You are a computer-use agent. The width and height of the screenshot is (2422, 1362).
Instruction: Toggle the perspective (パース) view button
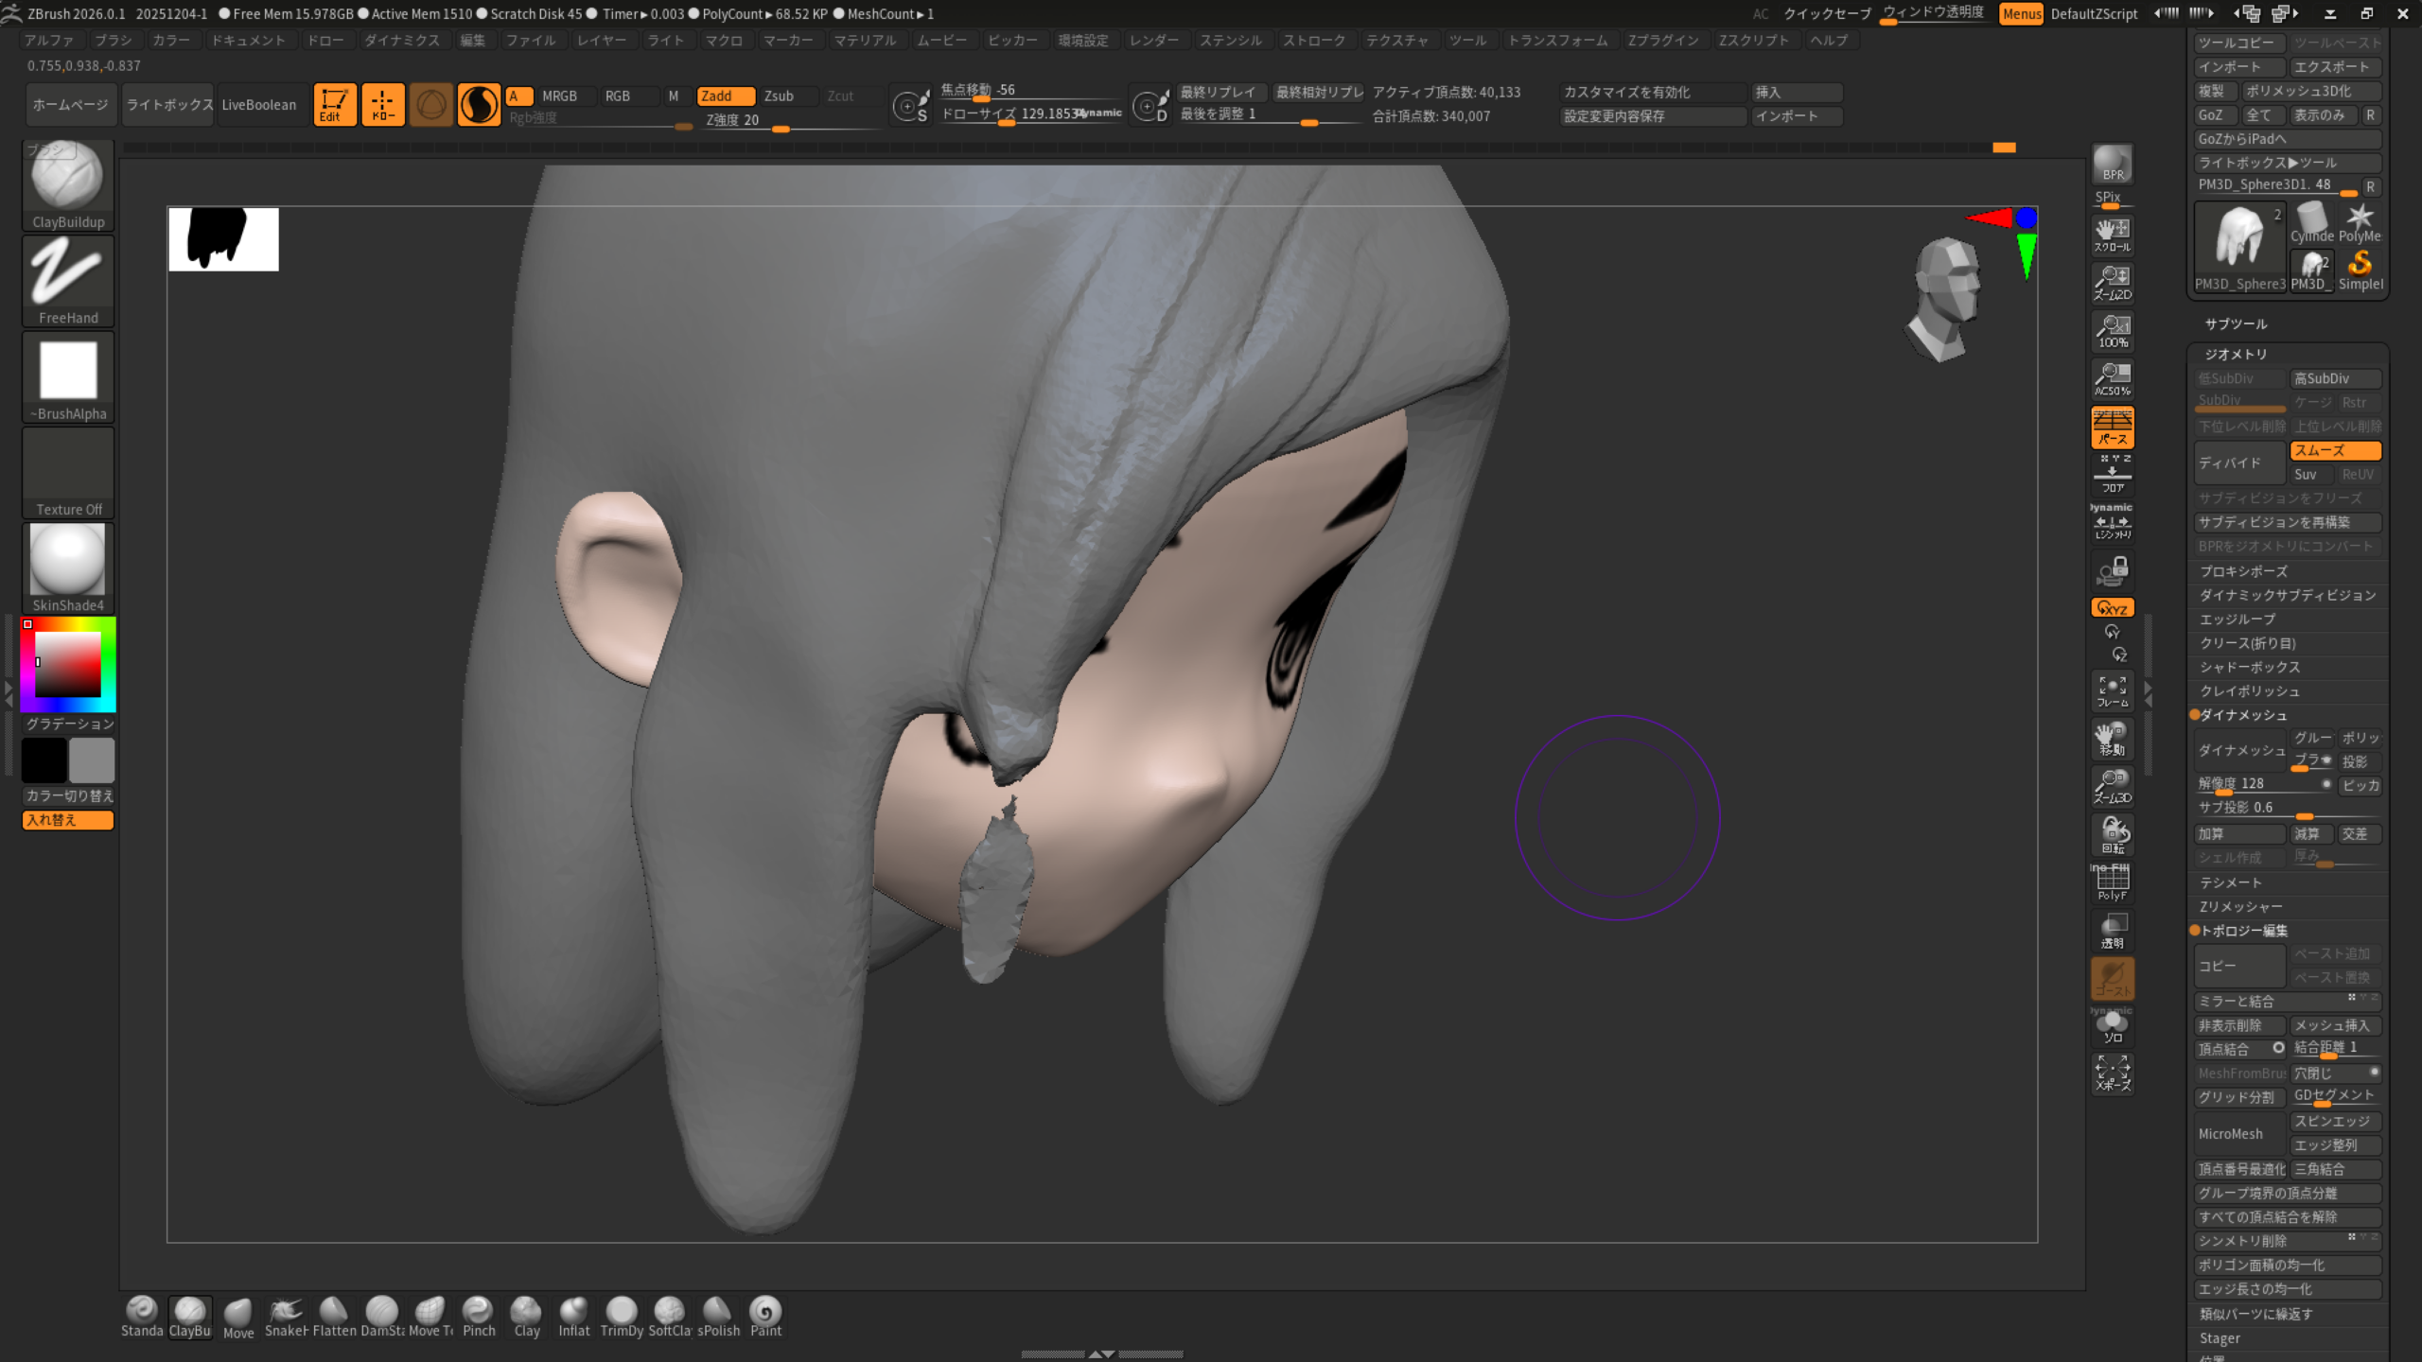(2112, 427)
